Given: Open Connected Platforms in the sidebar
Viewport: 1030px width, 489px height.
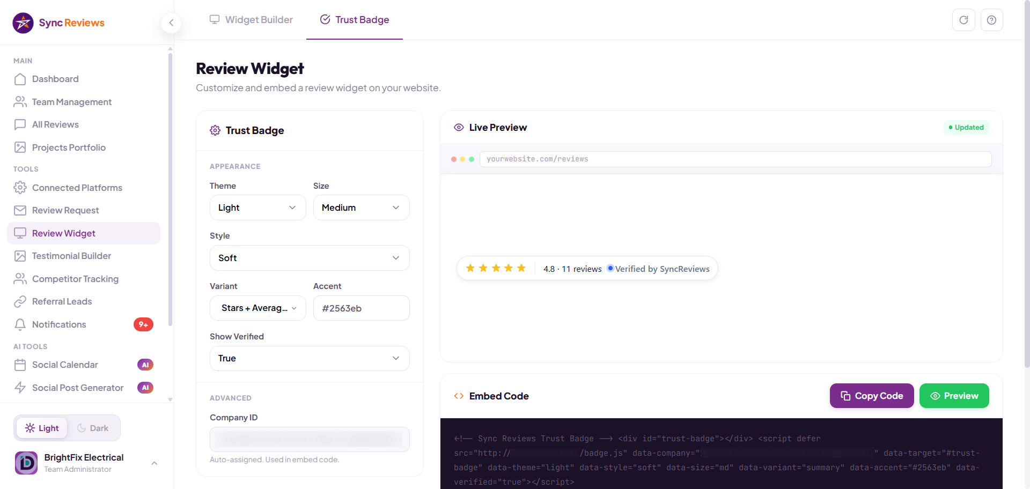Looking at the screenshot, I should tap(84, 188).
